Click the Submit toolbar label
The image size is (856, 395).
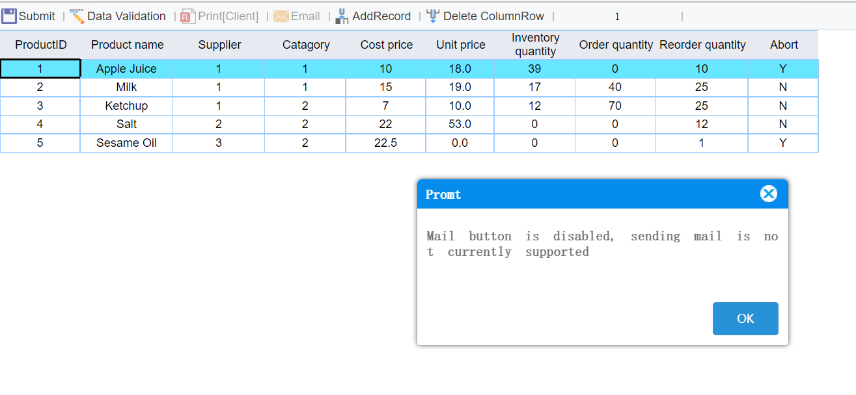[x=37, y=16]
